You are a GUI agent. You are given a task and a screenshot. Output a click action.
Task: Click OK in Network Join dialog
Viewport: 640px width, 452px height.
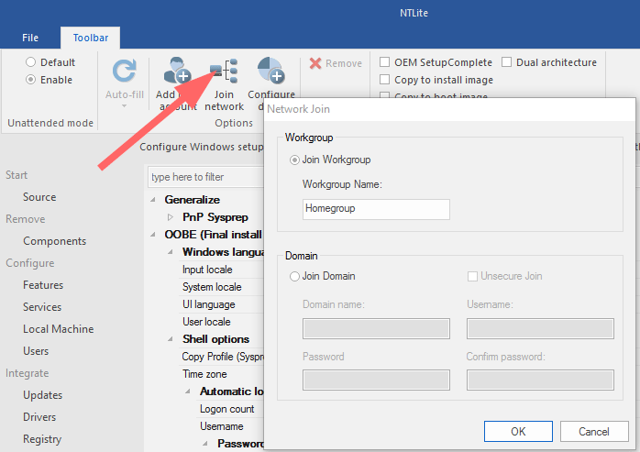pos(518,432)
